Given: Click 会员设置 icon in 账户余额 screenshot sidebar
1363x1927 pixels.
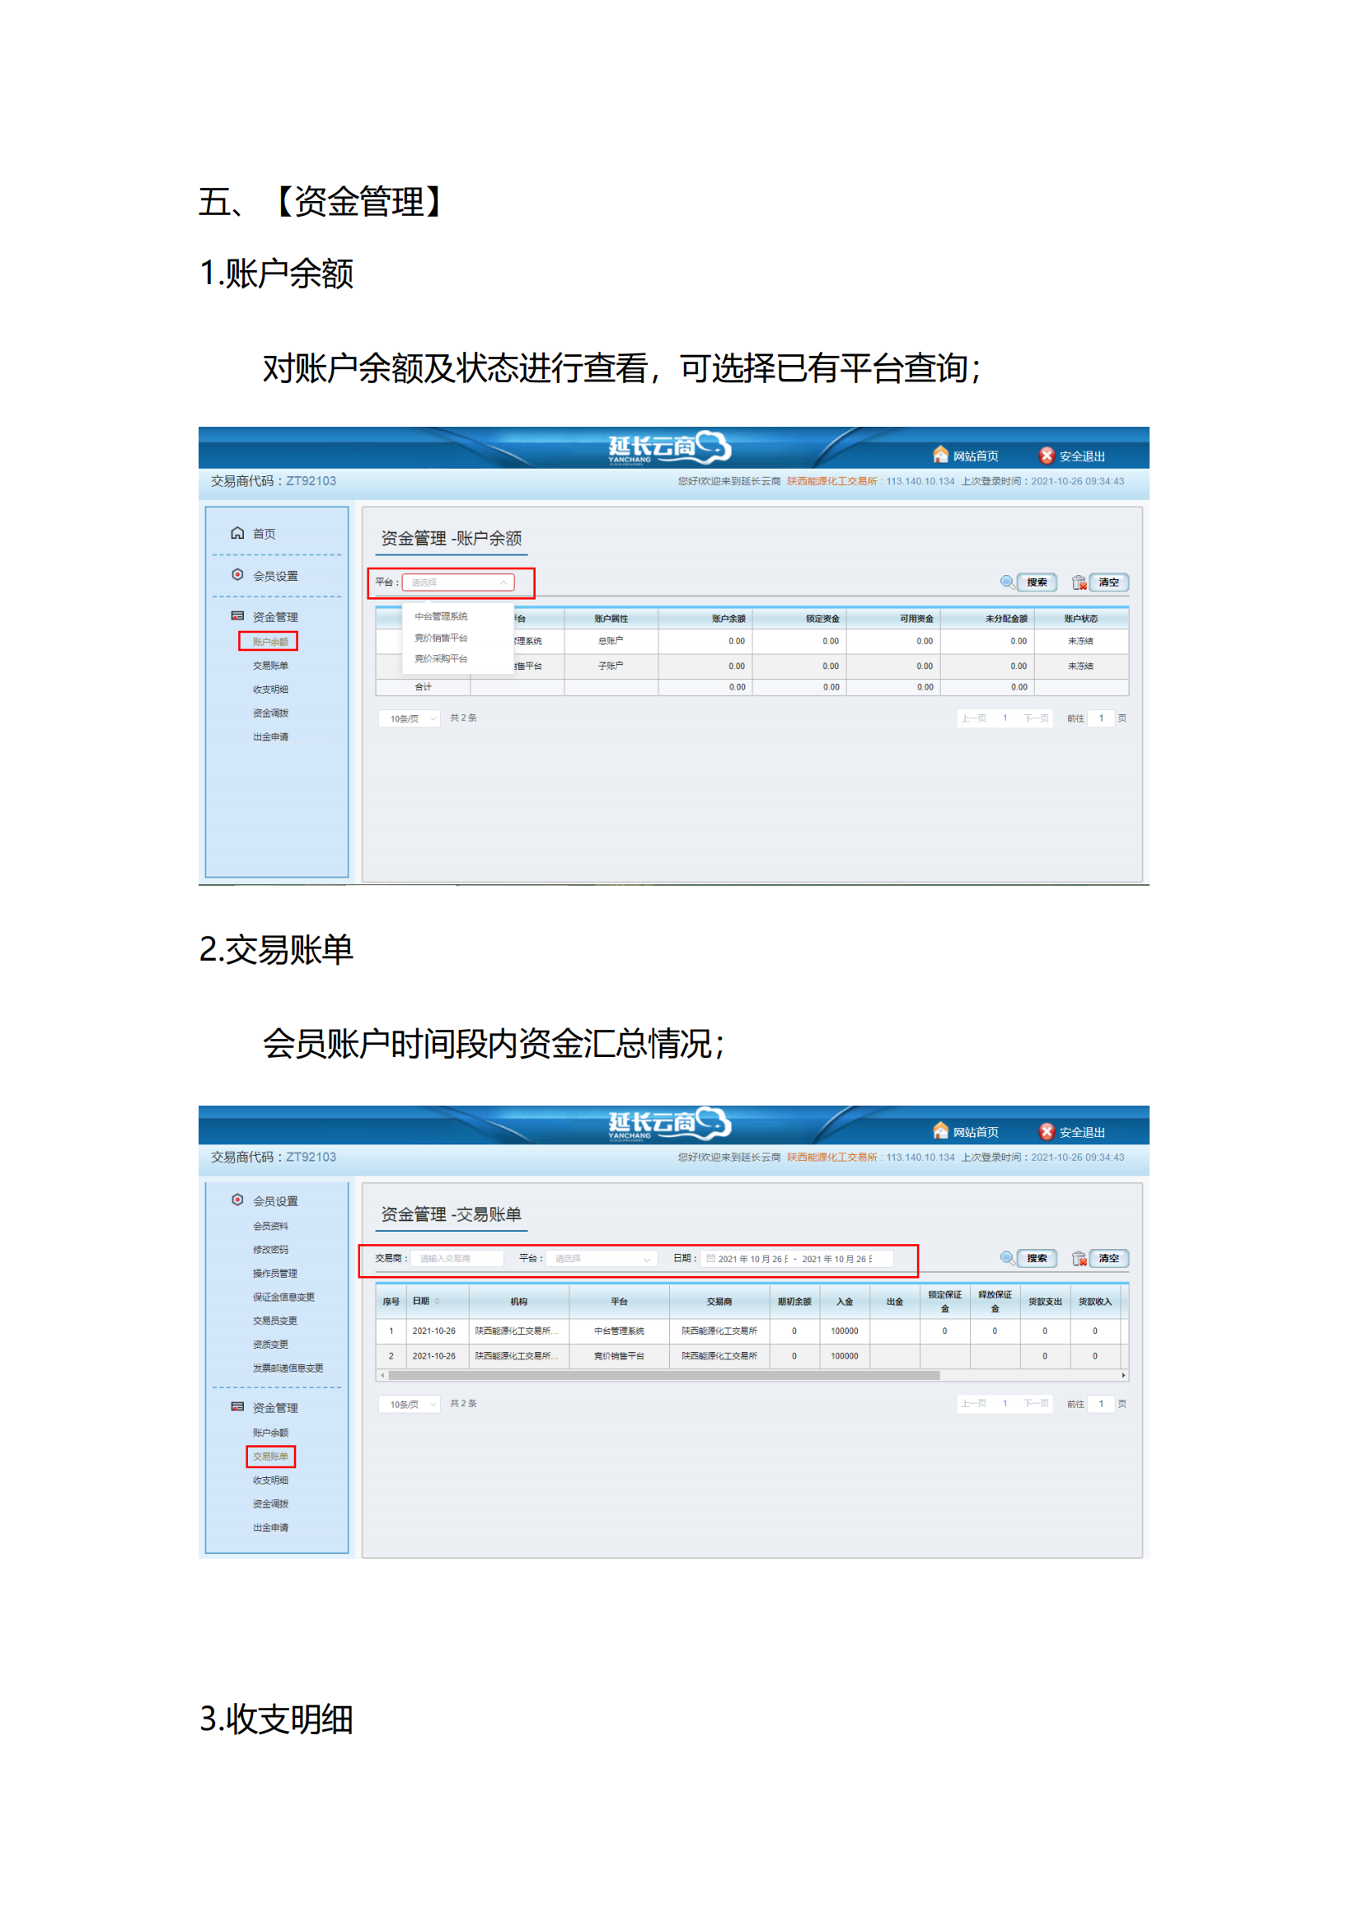Looking at the screenshot, I should point(237,575).
